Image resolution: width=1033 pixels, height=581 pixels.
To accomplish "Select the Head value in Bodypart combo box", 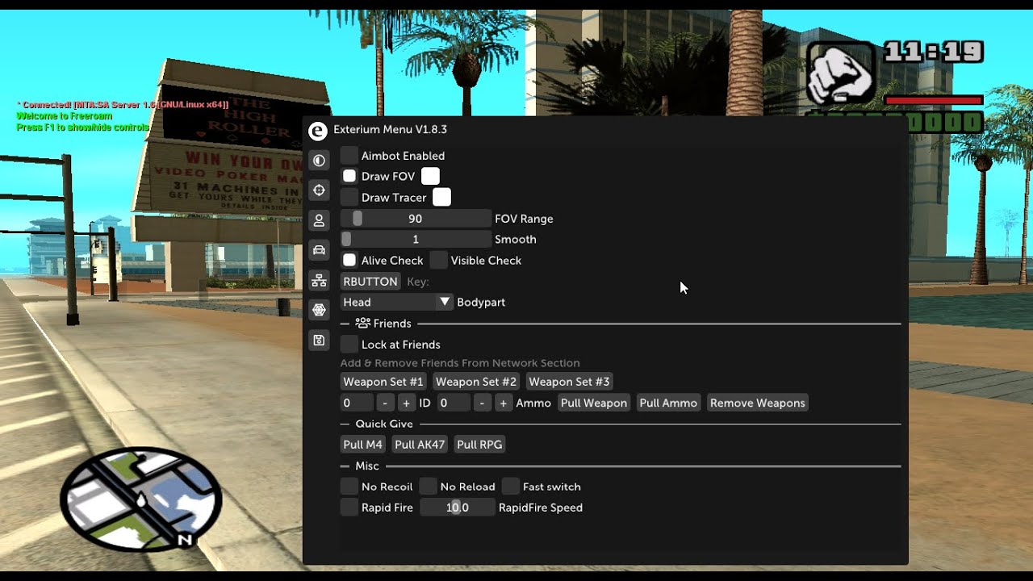I will tap(387, 302).
